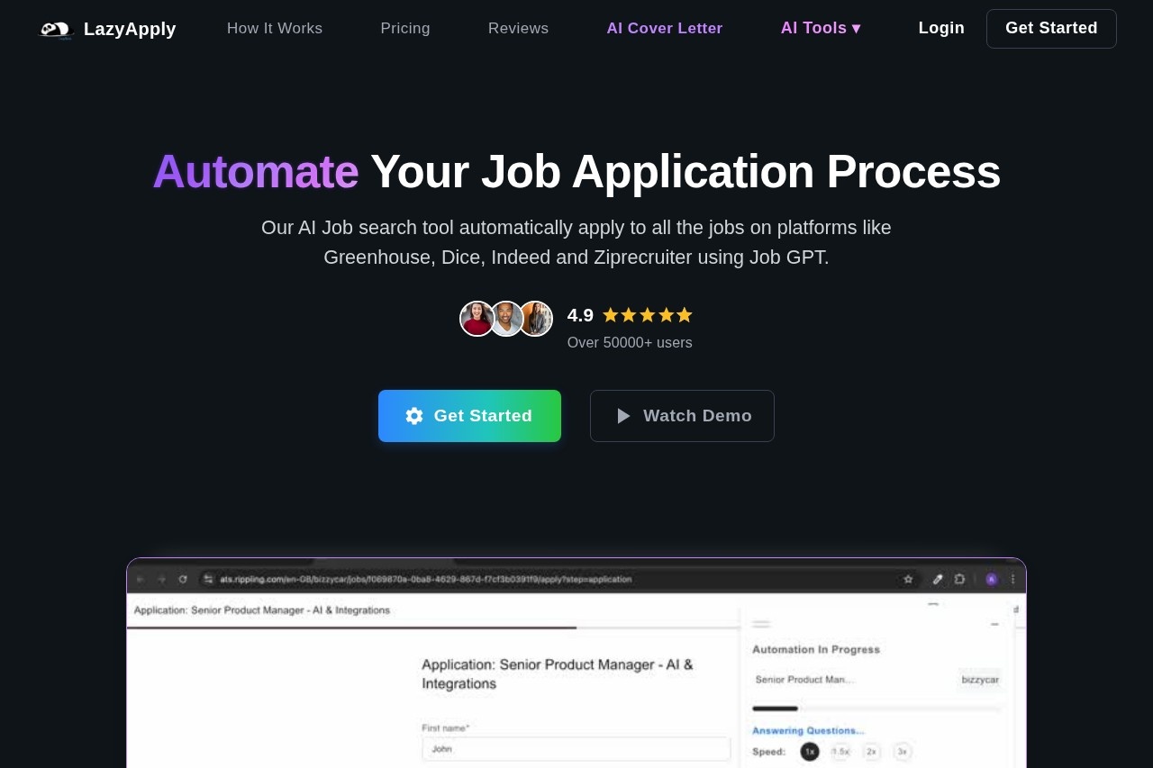Click the back arrow in the demo browser
Viewport: 1153px width, 768px height.
(140, 579)
